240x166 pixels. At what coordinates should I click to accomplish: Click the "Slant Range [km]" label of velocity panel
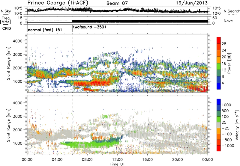[x=8, y=125]
